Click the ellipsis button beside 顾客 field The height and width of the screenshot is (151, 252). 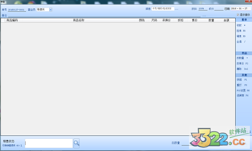176,9
